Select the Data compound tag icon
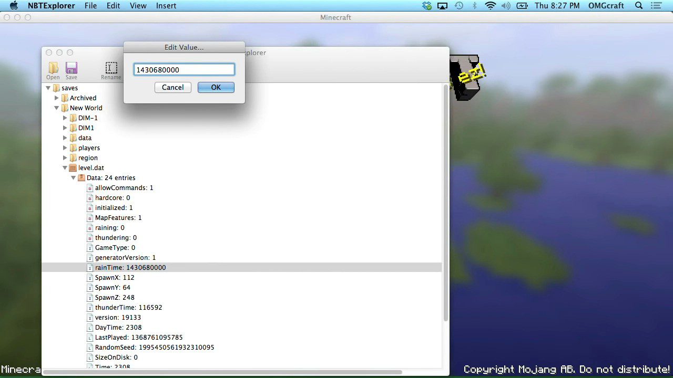Viewport: 673px width, 378px height. [81, 177]
